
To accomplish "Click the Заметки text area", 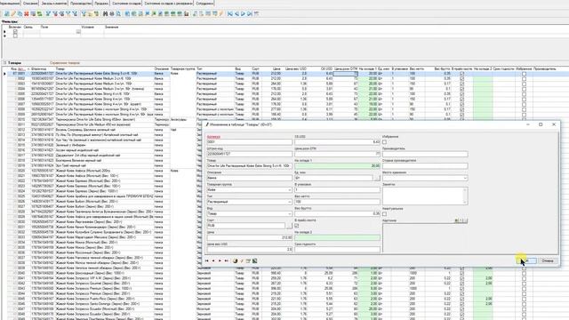I will [425, 196].
